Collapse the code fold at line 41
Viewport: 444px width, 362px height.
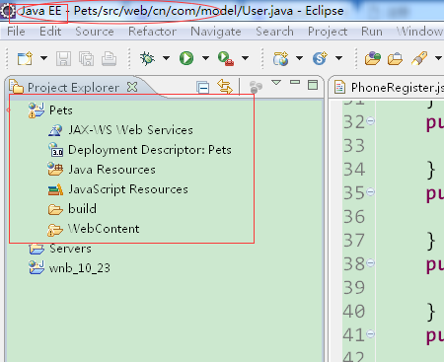tap(370, 334)
